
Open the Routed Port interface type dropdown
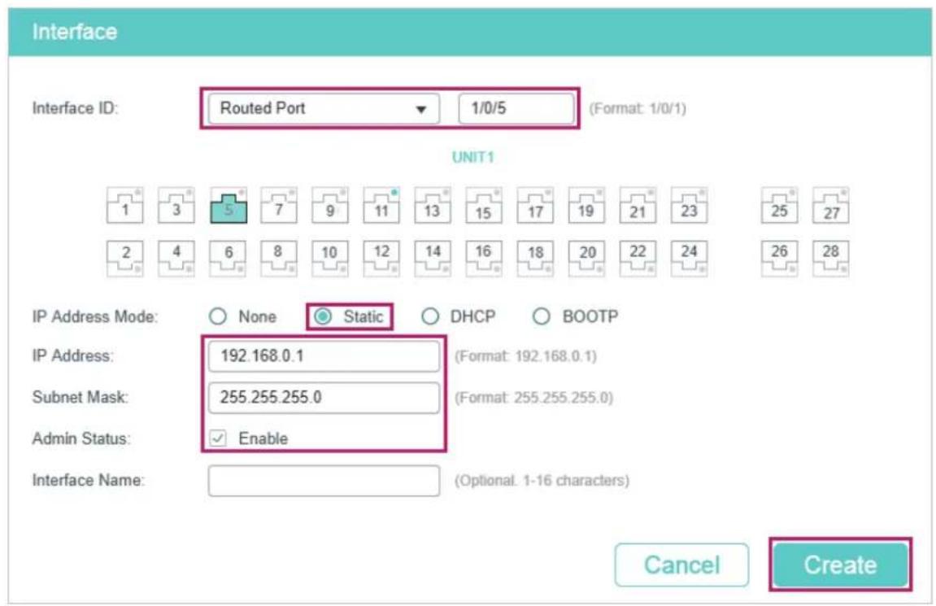click(324, 109)
